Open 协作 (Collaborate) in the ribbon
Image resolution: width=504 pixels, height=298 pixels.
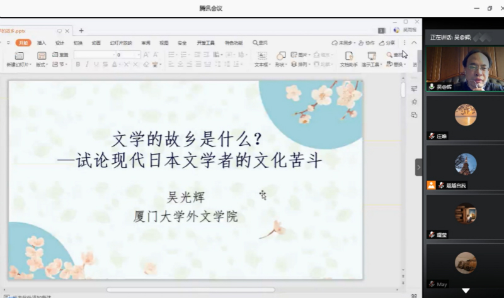[367, 43]
